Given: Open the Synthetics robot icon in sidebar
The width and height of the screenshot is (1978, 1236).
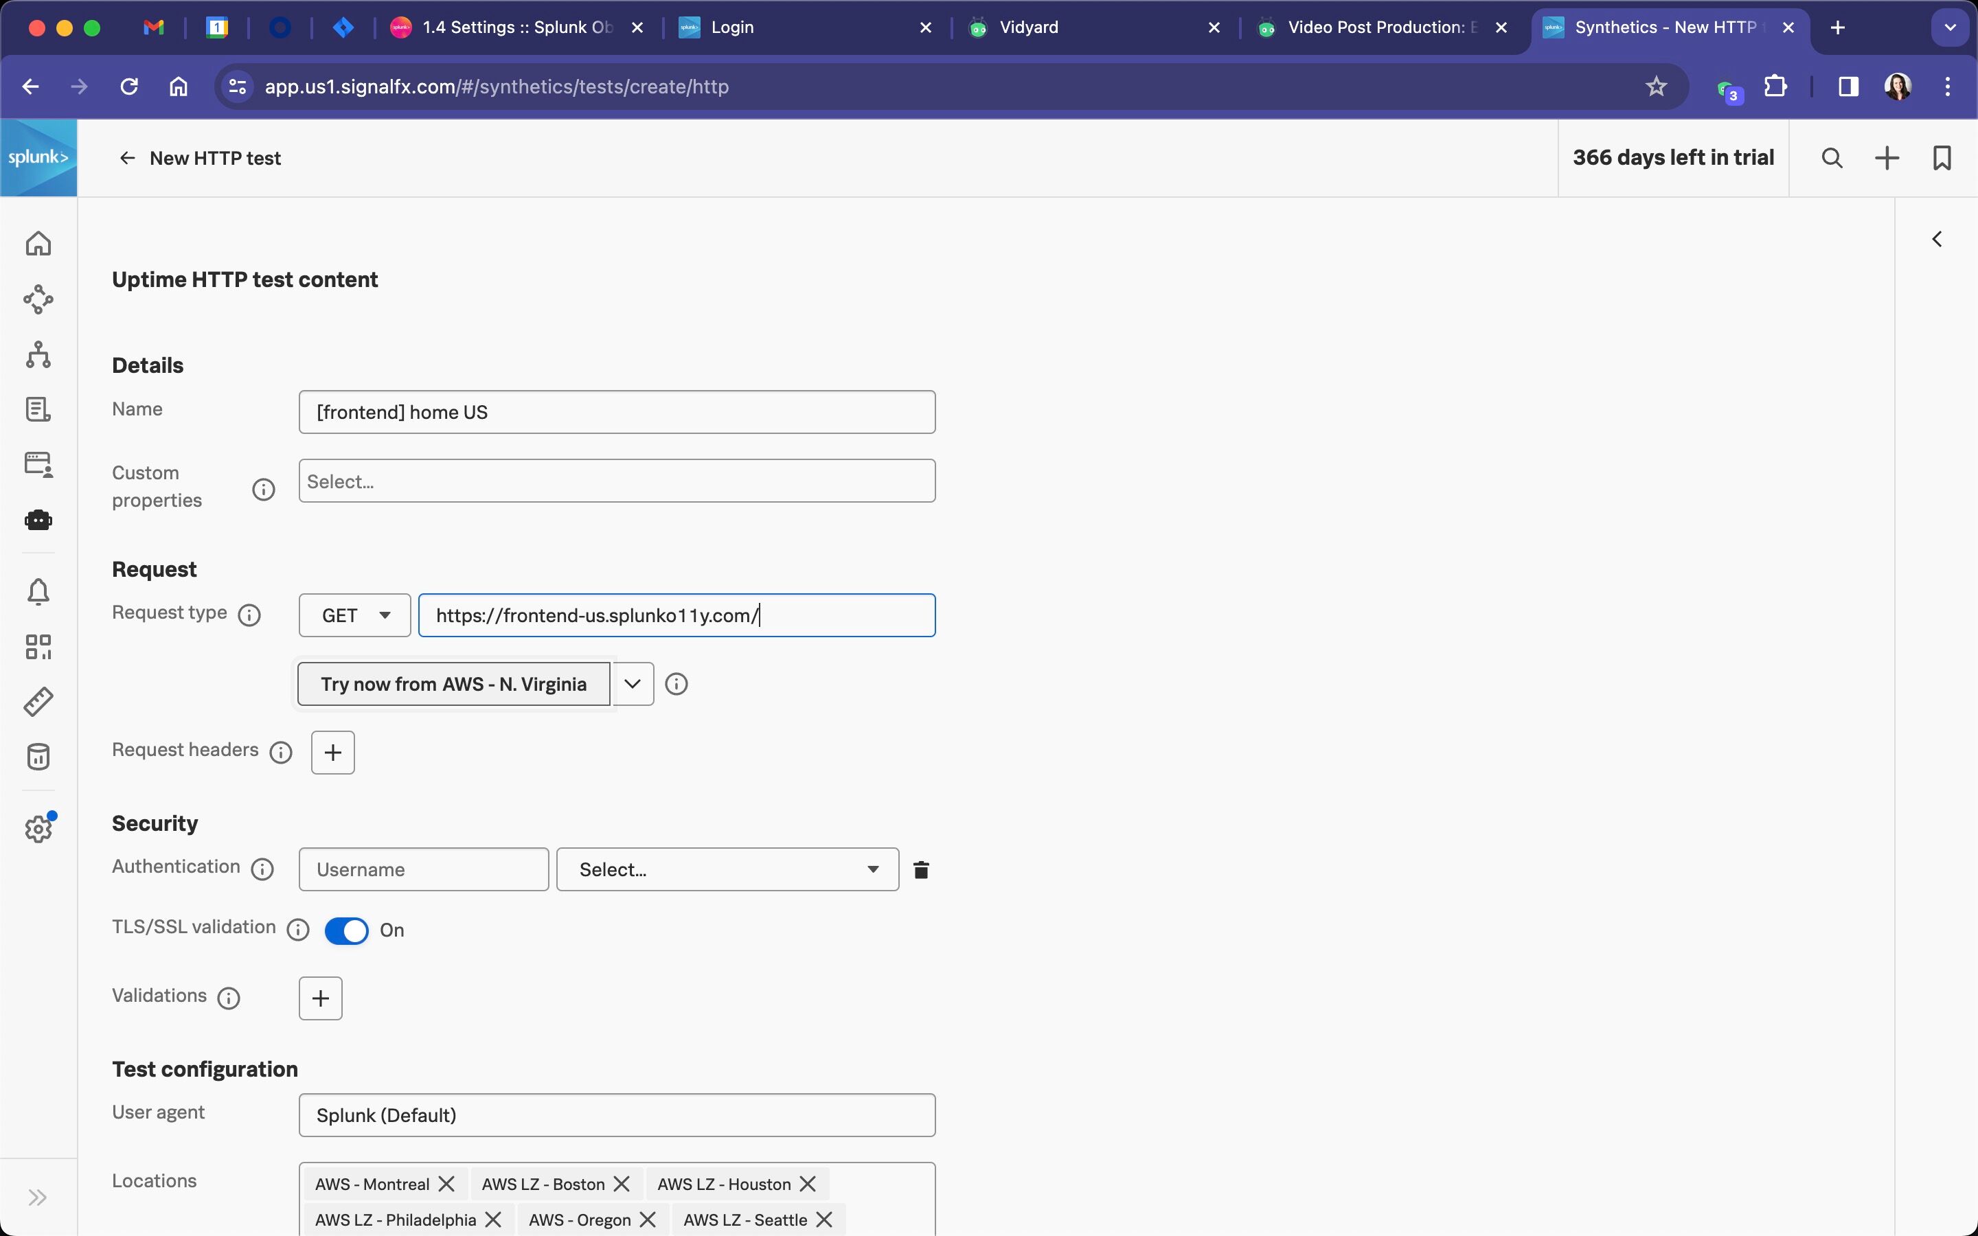Looking at the screenshot, I should tap(38, 520).
